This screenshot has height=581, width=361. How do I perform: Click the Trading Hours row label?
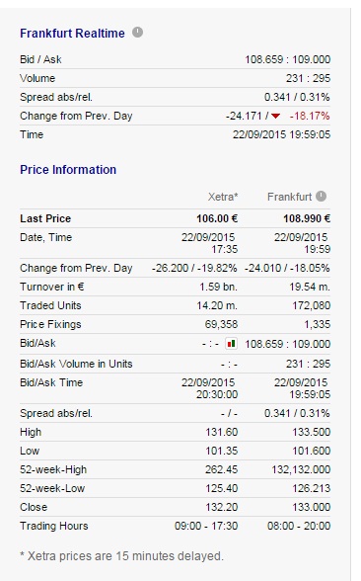point(54,526)
